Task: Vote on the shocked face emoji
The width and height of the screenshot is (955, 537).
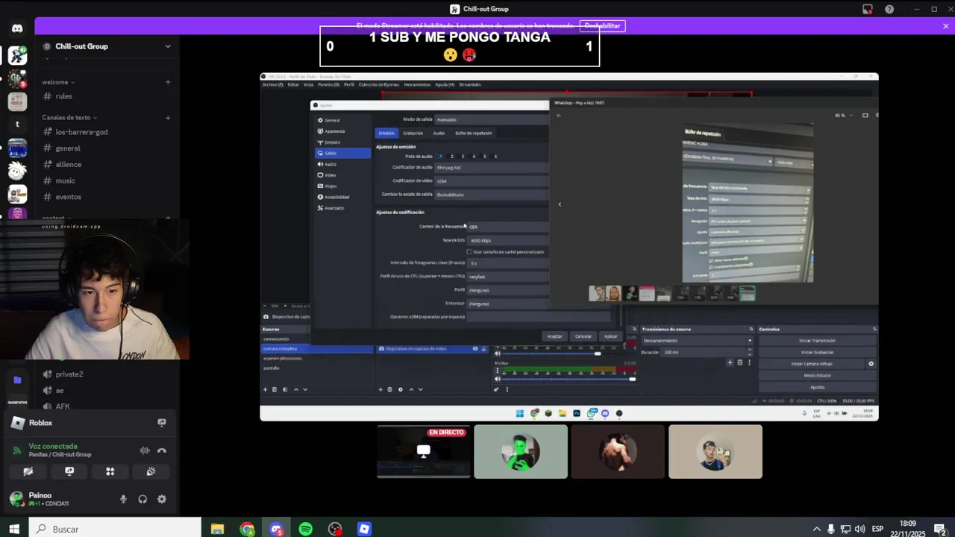Action: click(x=450, y=54)
